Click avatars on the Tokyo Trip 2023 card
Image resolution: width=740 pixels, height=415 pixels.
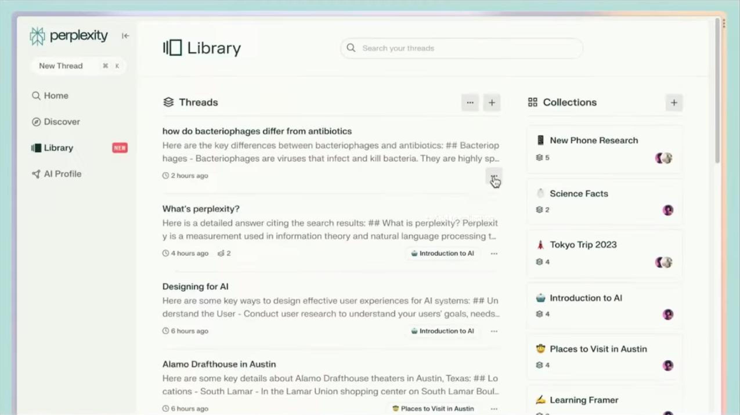664,262
